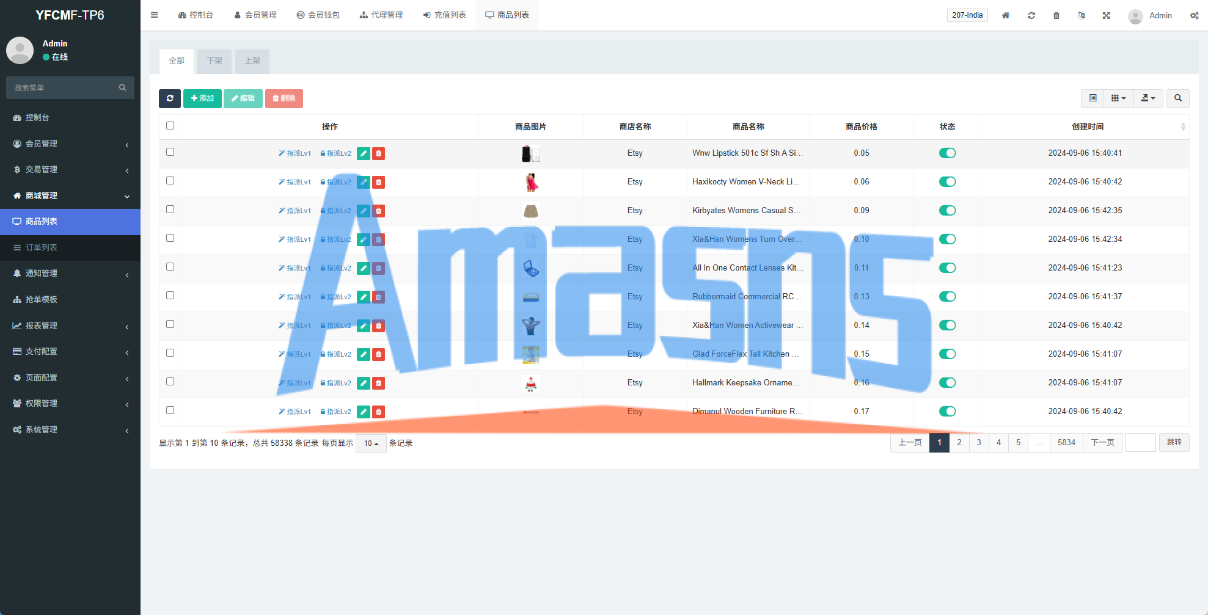Check the select-all checkbox in table header
Image resolution: width=1208 pixels, height=615 pixels.
coord(170,126)
